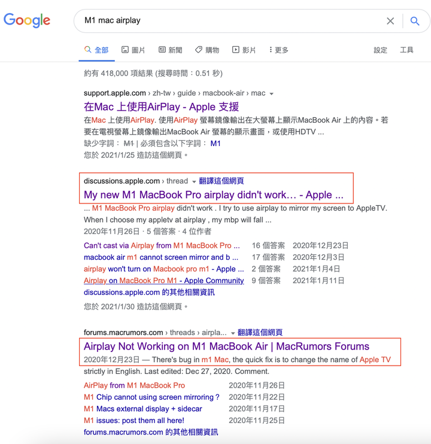Click the 2020年12月3日 date entry
The image size is (431, 444).
click(318, 257)
